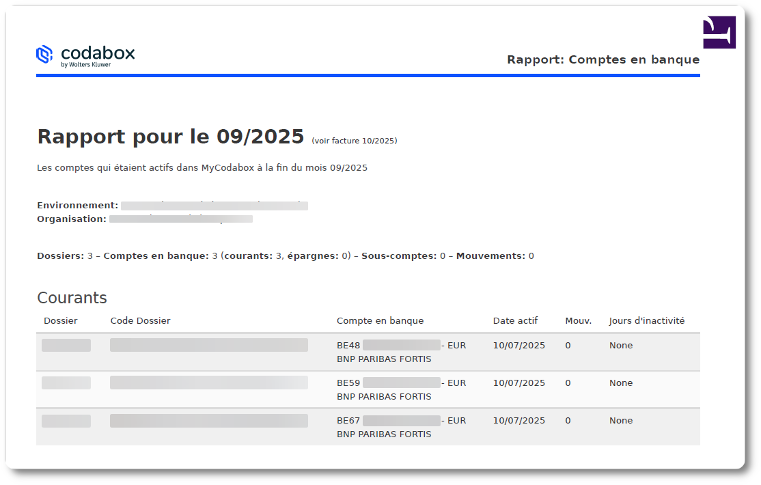
Task: Click the 'None' entry in the second row
Action: click(x=620, y=383)
